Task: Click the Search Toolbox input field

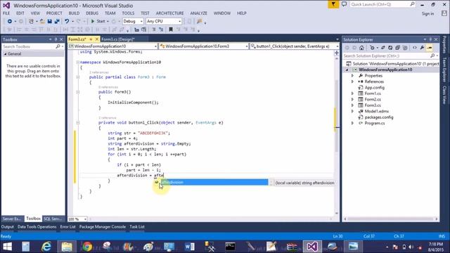Action: tap(29, 46)
